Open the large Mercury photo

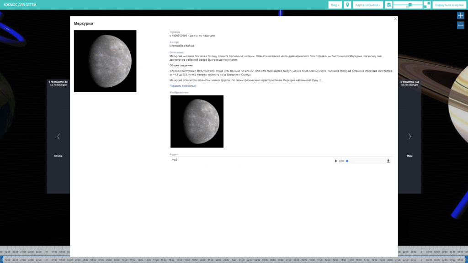(105, 61)
